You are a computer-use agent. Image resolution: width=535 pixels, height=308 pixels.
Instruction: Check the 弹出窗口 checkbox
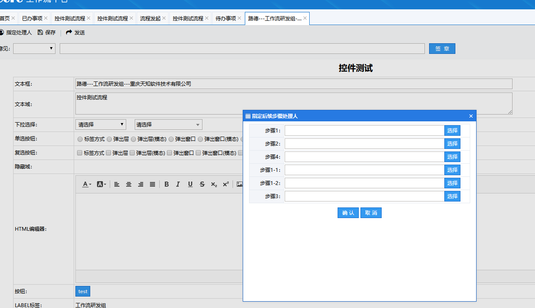pos(169,153)
